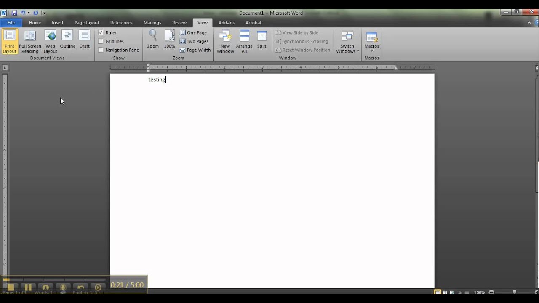
Task: Expand the Macros dropdown arrow
Action: (371, 51)
